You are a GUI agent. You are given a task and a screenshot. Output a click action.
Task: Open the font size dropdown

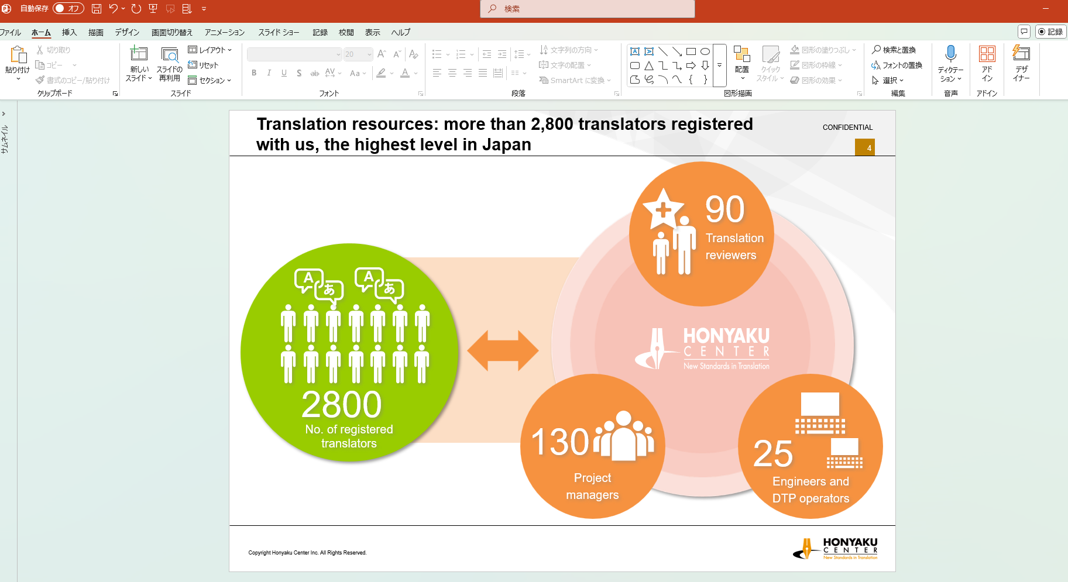(369, 54)
